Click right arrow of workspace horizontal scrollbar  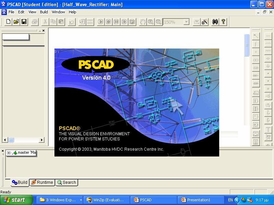point(41,140)
